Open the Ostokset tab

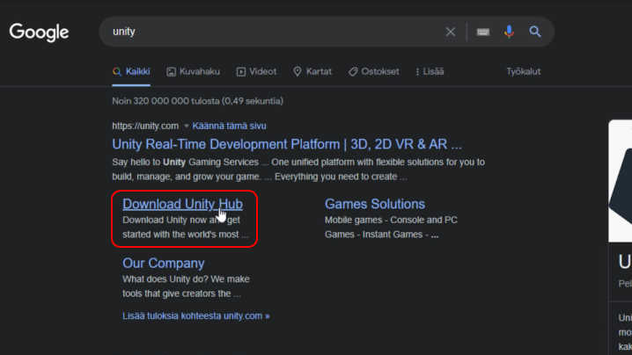coord(373,72)
